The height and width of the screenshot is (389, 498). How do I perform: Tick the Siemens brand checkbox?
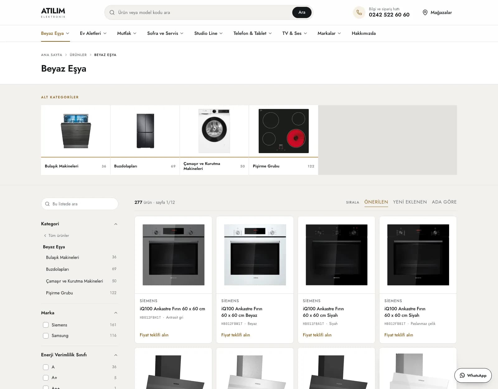[x=46, y=325]
